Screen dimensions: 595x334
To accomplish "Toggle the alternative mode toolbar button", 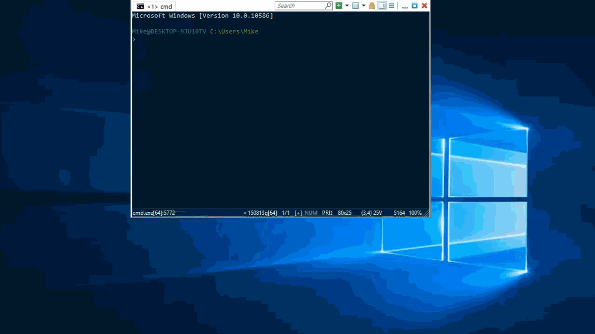I will coord(382,6).
